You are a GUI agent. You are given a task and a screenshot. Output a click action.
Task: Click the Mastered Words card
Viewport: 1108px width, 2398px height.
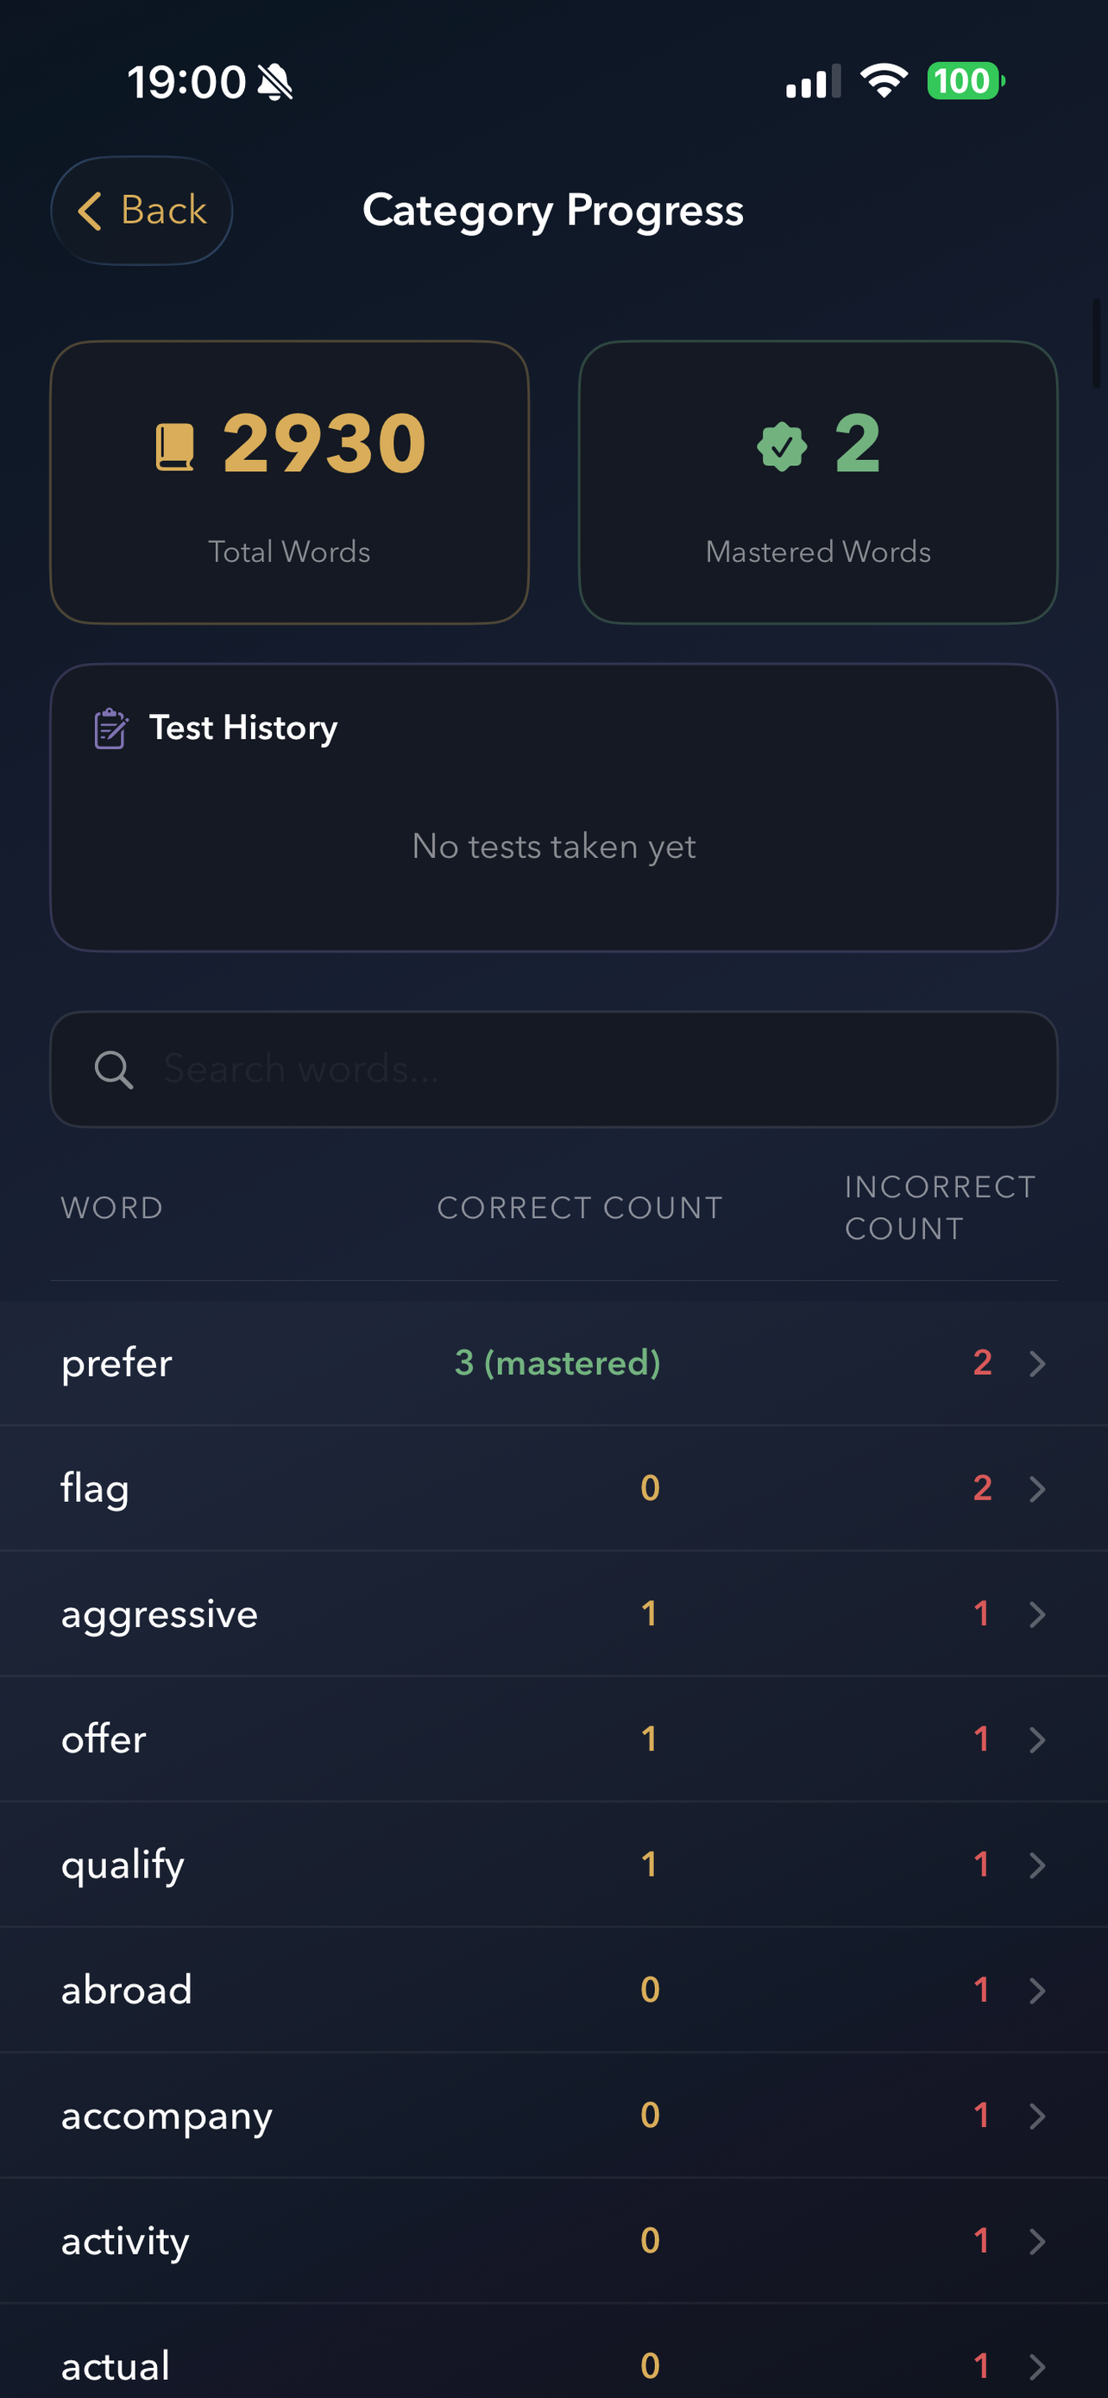(x=818, y=483)
